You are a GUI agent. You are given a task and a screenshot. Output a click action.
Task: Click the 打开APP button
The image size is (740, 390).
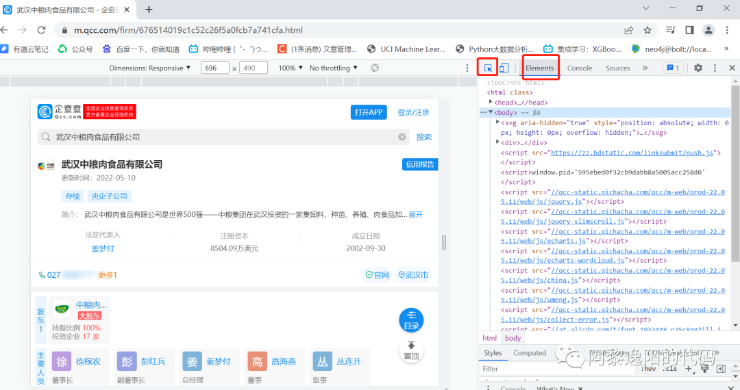(369, 112)
